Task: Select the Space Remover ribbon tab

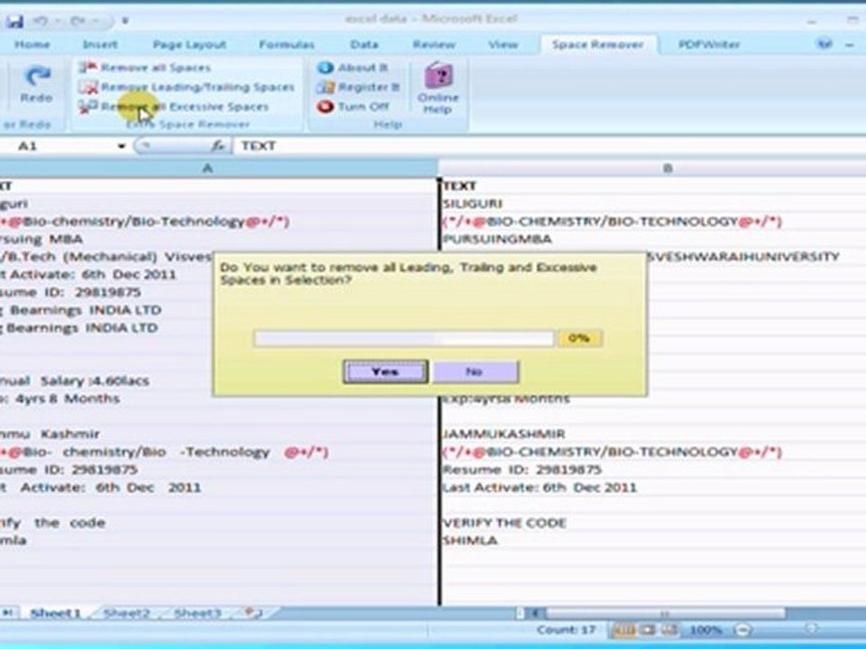Action: point(598,44)
